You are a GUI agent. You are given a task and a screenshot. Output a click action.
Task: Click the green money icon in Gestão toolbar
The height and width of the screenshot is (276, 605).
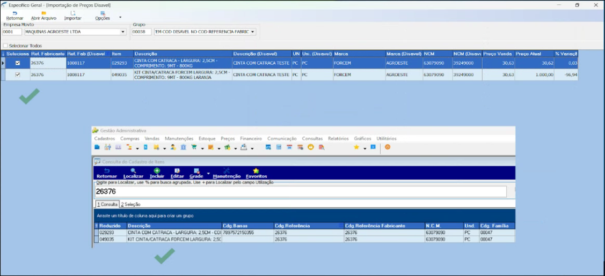[x=227, y=147]
